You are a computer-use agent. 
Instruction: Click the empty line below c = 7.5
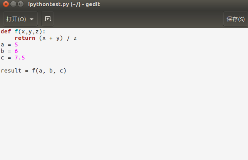[124, 64]
